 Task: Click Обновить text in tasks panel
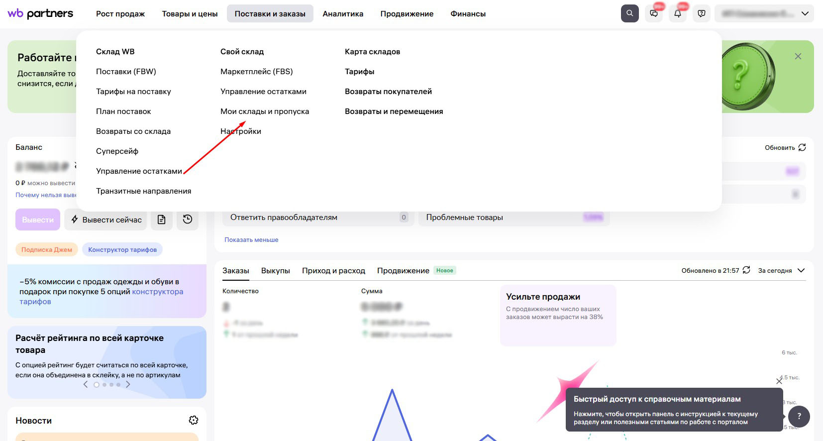780,147
